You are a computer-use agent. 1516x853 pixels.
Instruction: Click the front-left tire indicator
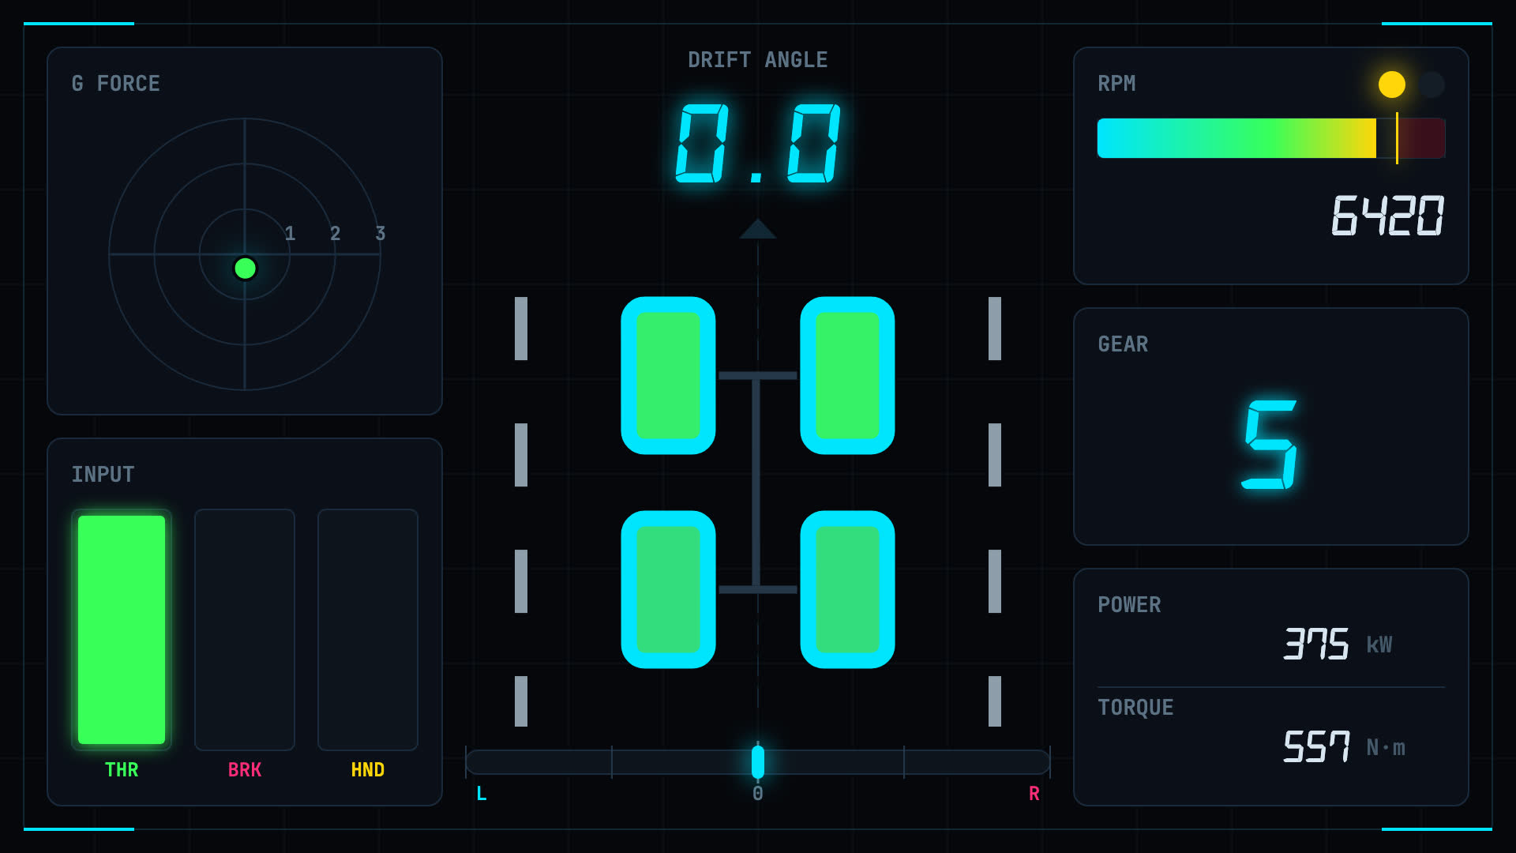click(x=668, y=375)
